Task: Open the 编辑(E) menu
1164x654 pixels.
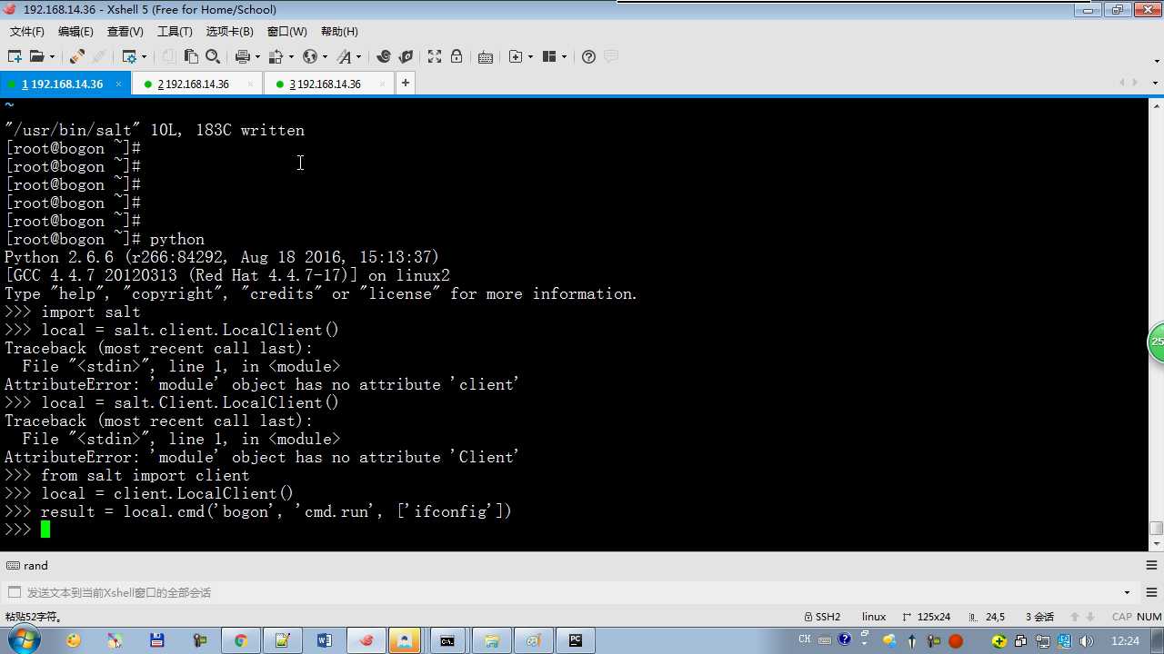Action: tap(75, 32)
